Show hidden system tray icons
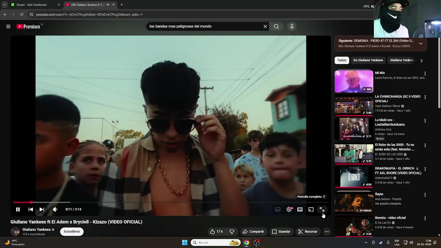 coord(366,242)
